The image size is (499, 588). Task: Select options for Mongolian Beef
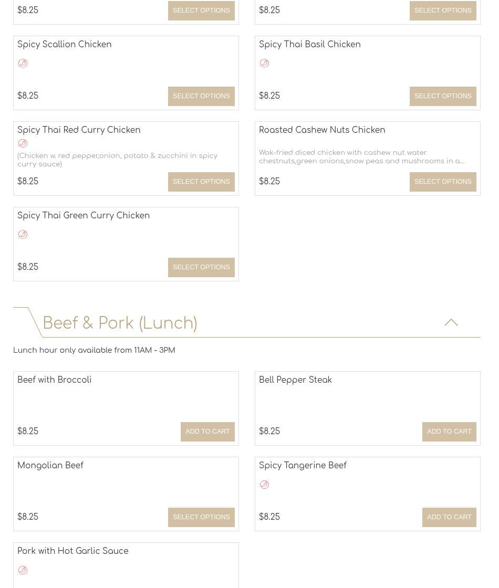click(201, 517)
